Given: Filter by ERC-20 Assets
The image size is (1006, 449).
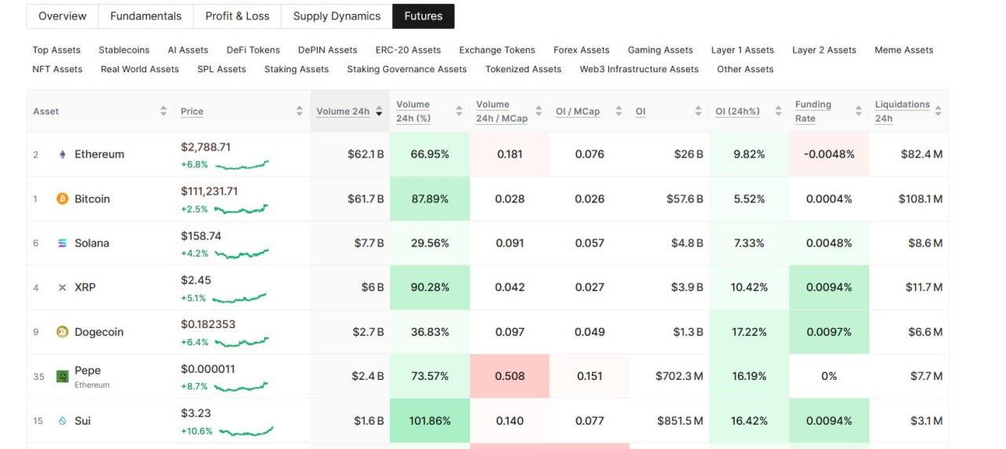Looking at the screenshot, I should tap(408, 50).
